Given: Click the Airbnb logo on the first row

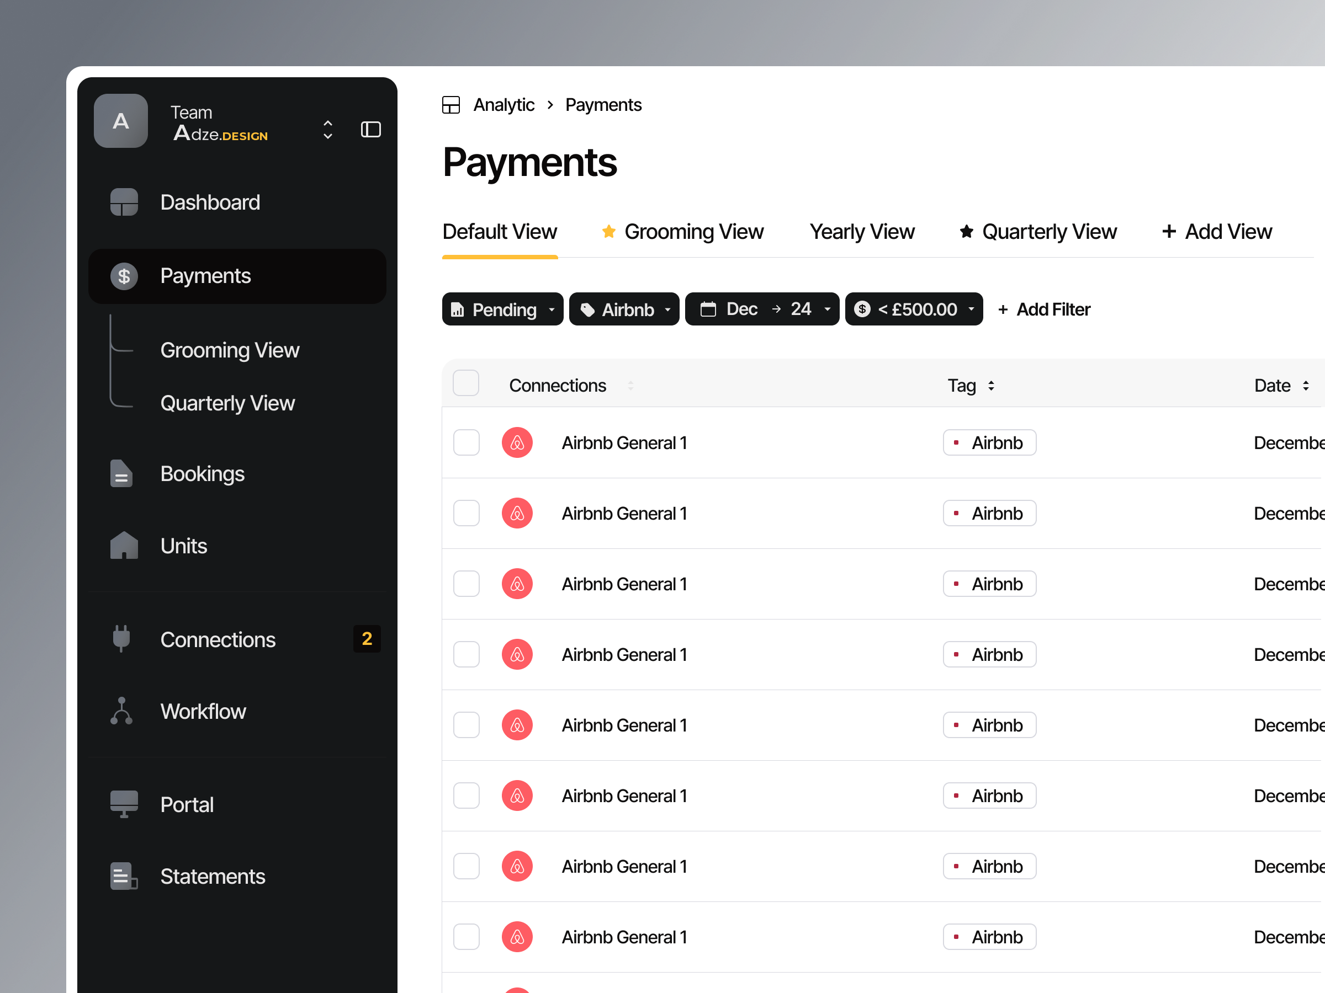Looking at the screenshot, I should coord(517,442).
